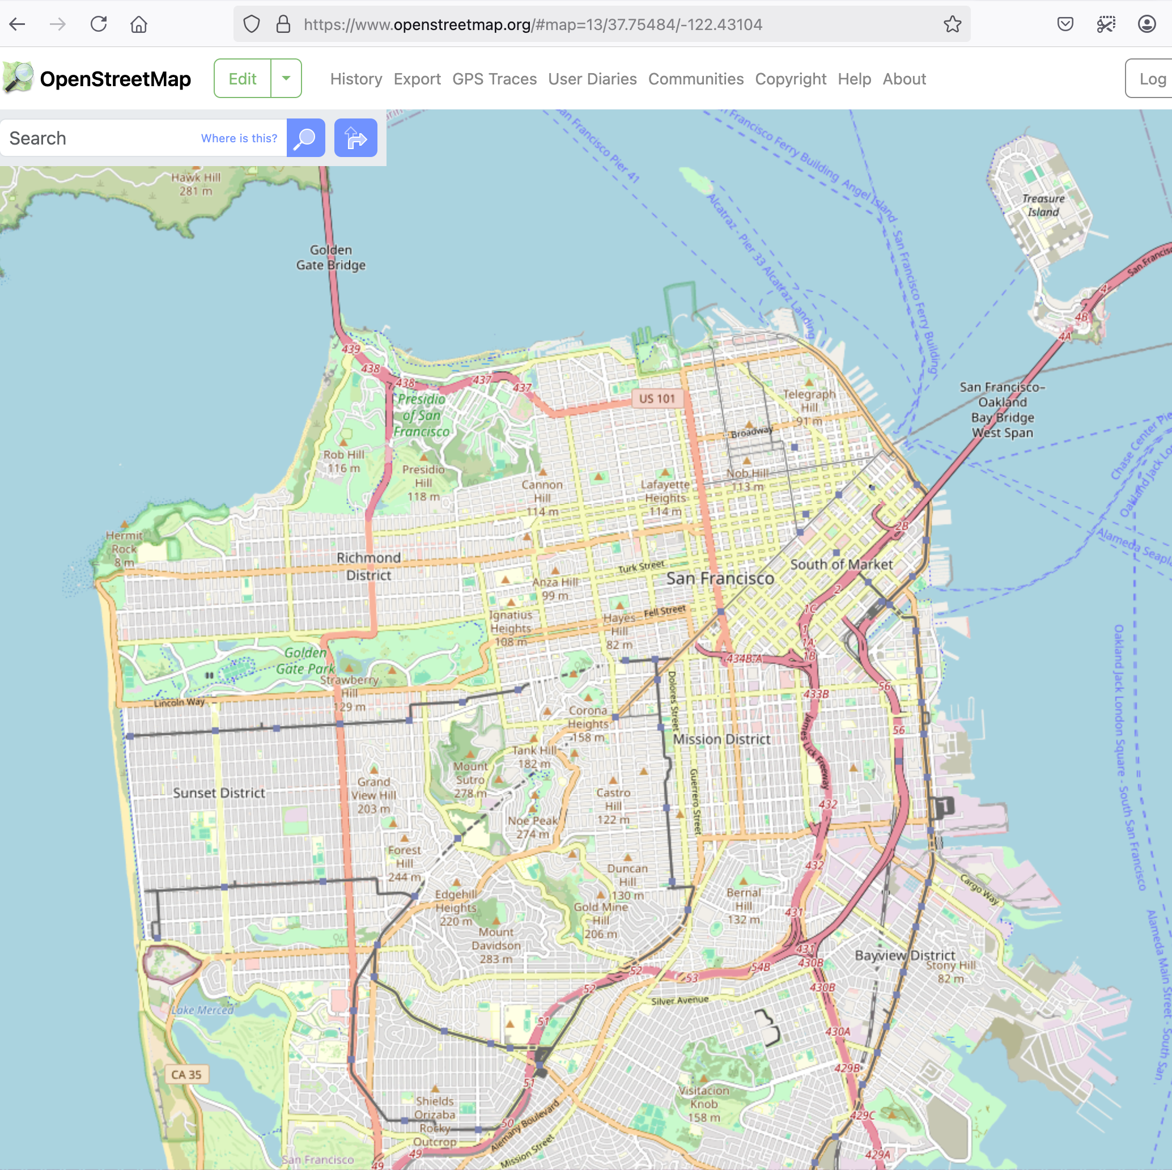The width and height of the screenshot is (1172, 1170).
Task: Click the Golden Gate Park label
Action: click(x=305, y=661)
